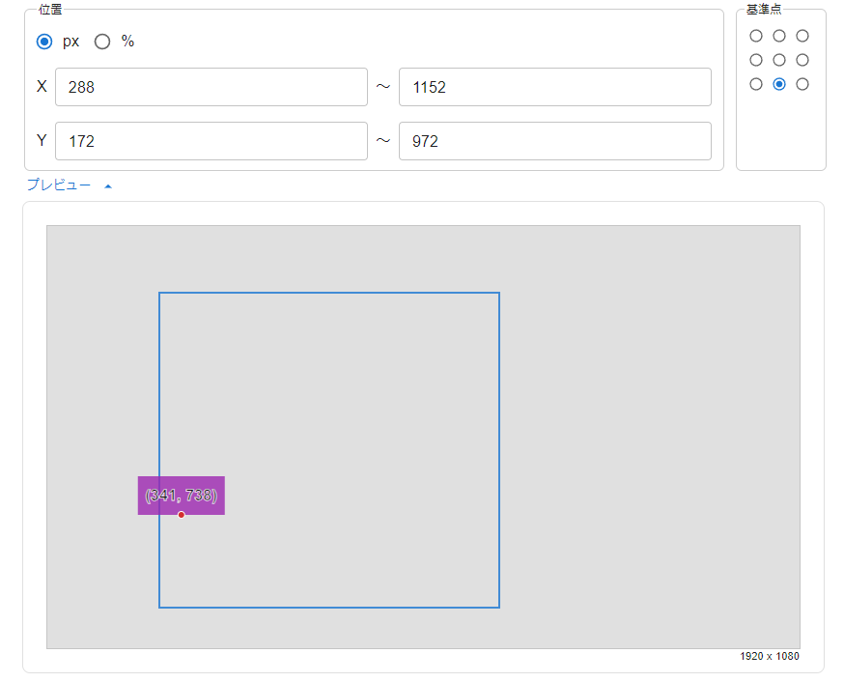Viewport: 844px width, 682px height.
Task: Click the X end field showing 1152
Action: (x=554, y=87)
